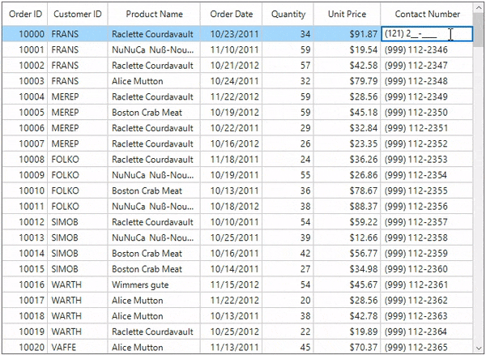Sort by the Quantity column header

[288, 14]
